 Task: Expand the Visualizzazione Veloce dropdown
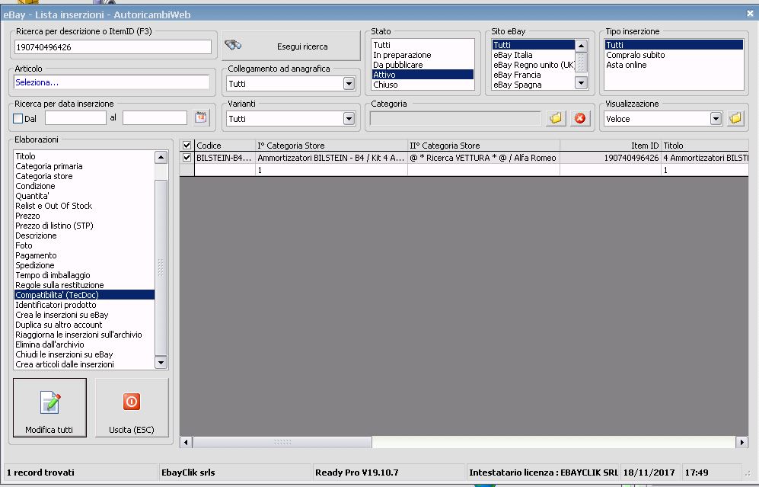click(716, 118)
